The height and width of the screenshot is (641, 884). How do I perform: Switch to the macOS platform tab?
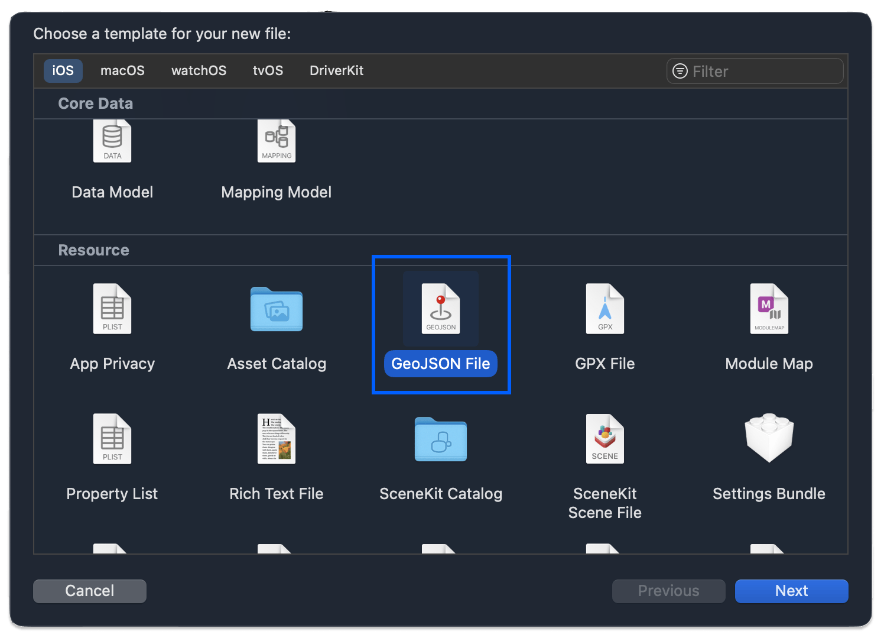coord(122,70)
